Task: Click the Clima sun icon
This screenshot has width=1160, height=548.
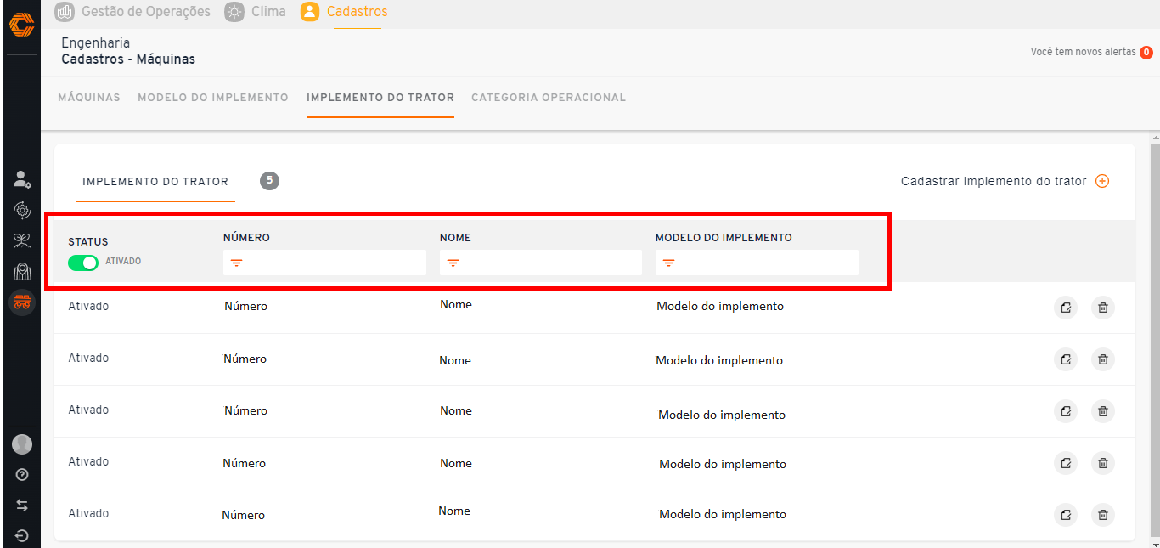Action: [x=234, y=12]
